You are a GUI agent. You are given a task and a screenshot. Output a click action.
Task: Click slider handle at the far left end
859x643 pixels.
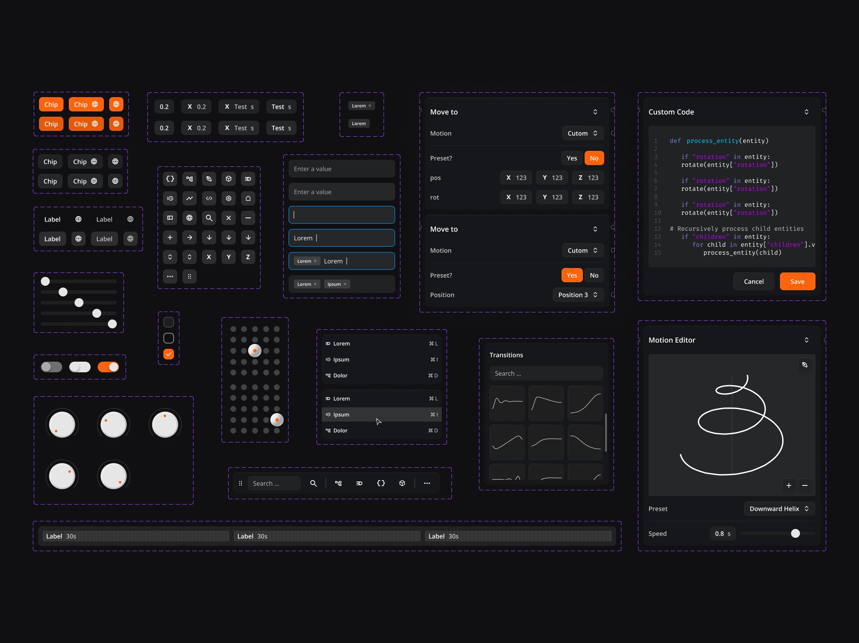[x=45, y=281]
